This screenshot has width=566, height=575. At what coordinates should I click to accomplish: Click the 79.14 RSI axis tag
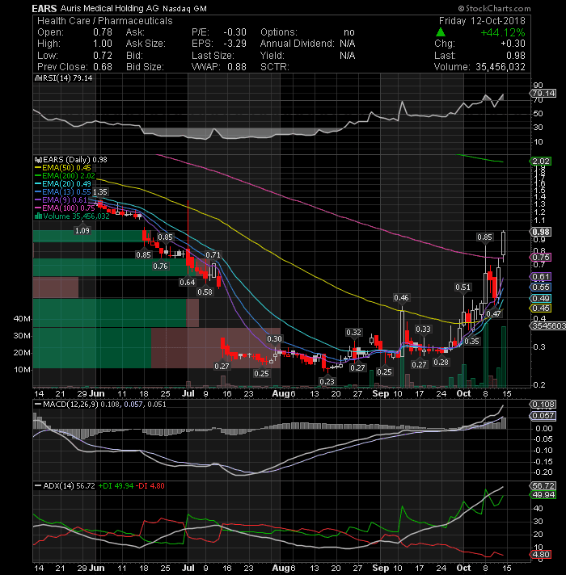click(543, 93)
